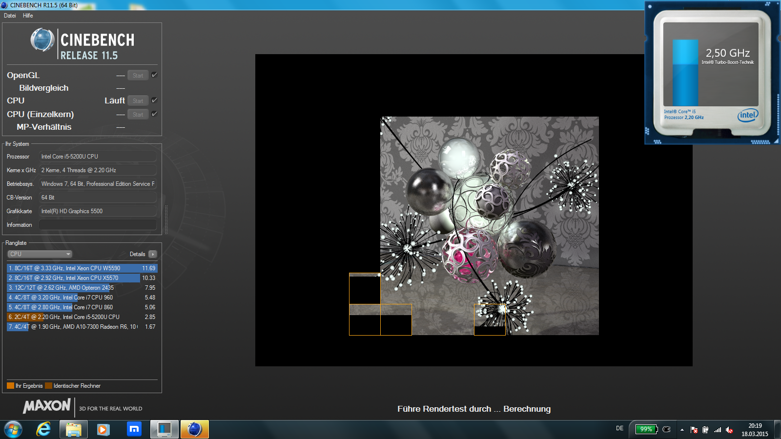The image size is (781, 439).
Task: Open the Hilfe menu
Action: point(28,16)
